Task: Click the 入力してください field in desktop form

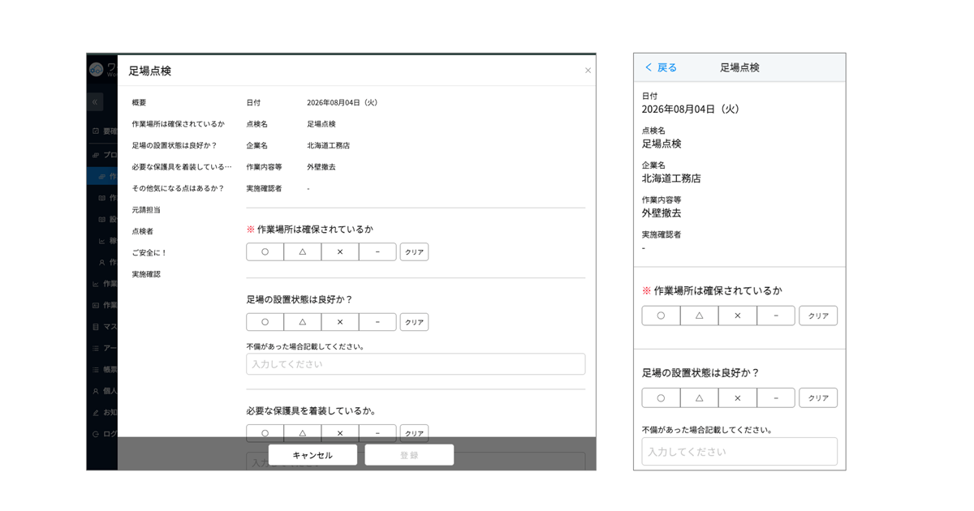Action: [416, 364]
